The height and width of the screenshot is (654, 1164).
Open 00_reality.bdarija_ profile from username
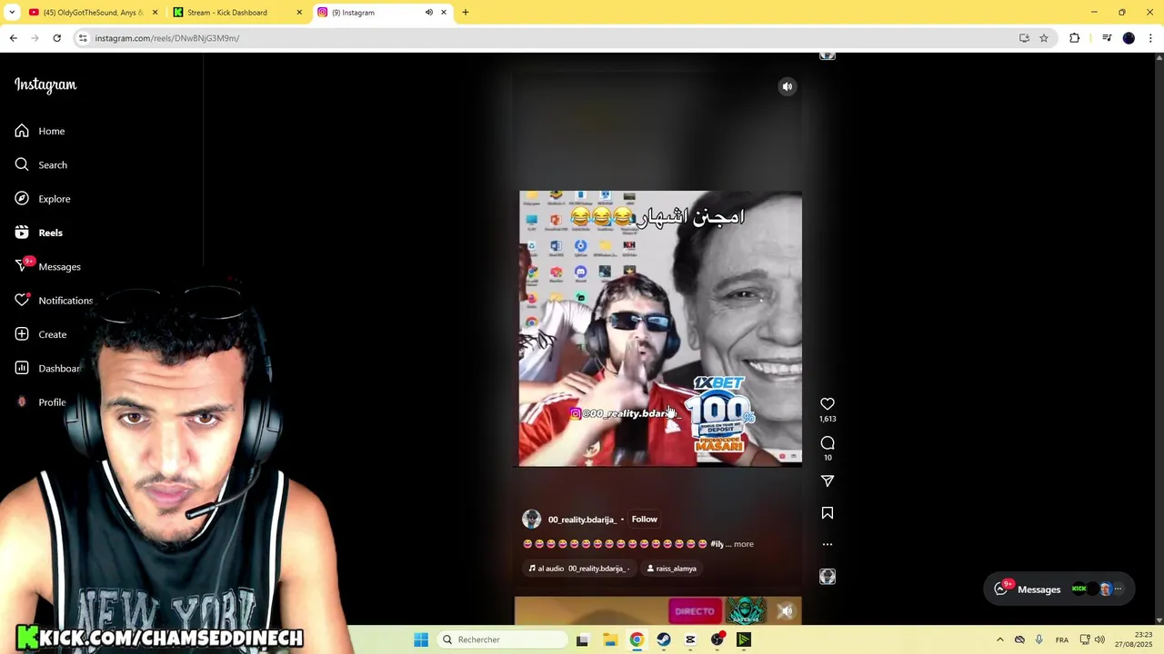582,520
